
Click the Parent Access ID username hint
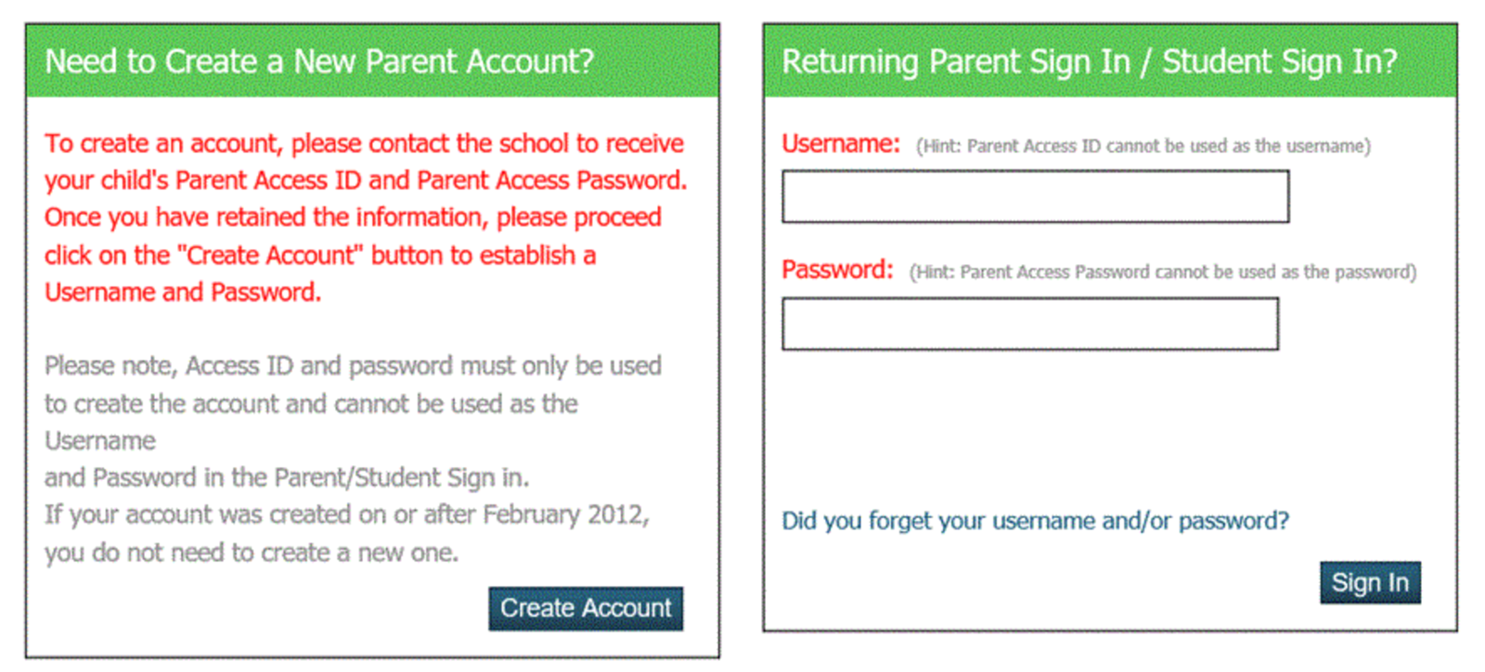click(1143, 146)
